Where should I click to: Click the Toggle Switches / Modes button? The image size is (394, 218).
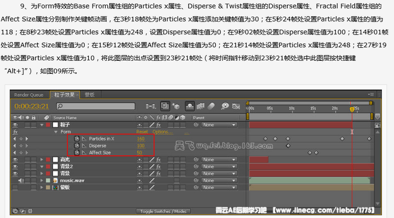click(163, 211)
